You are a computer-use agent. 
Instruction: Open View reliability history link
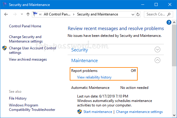click(x=94, y=77)
